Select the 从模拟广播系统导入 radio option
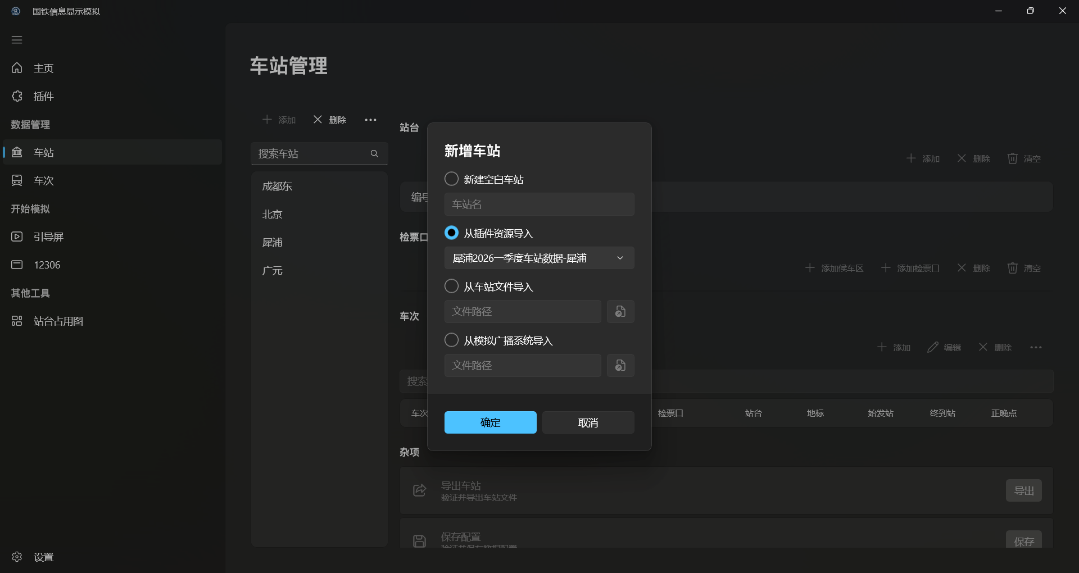 click(451, 340)
